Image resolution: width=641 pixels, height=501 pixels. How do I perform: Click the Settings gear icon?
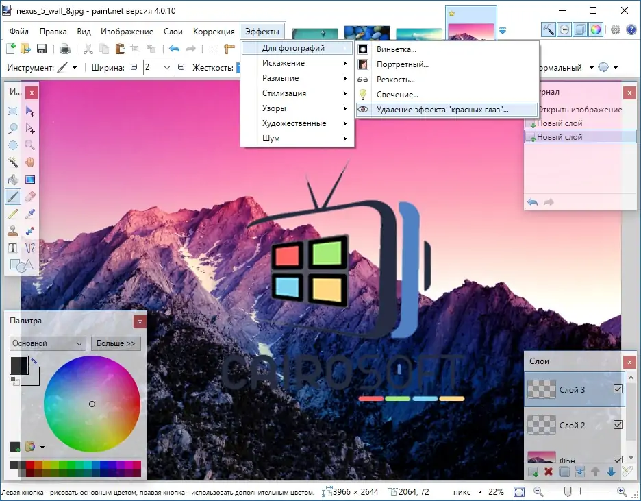pos(616,29)
